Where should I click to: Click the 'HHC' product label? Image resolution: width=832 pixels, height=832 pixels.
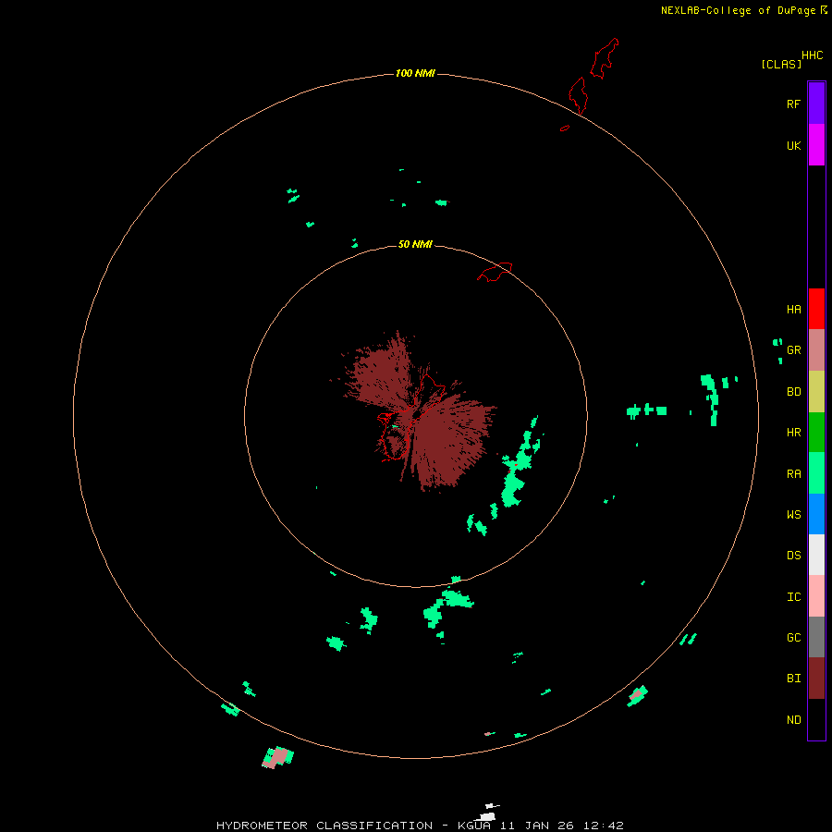813,55
